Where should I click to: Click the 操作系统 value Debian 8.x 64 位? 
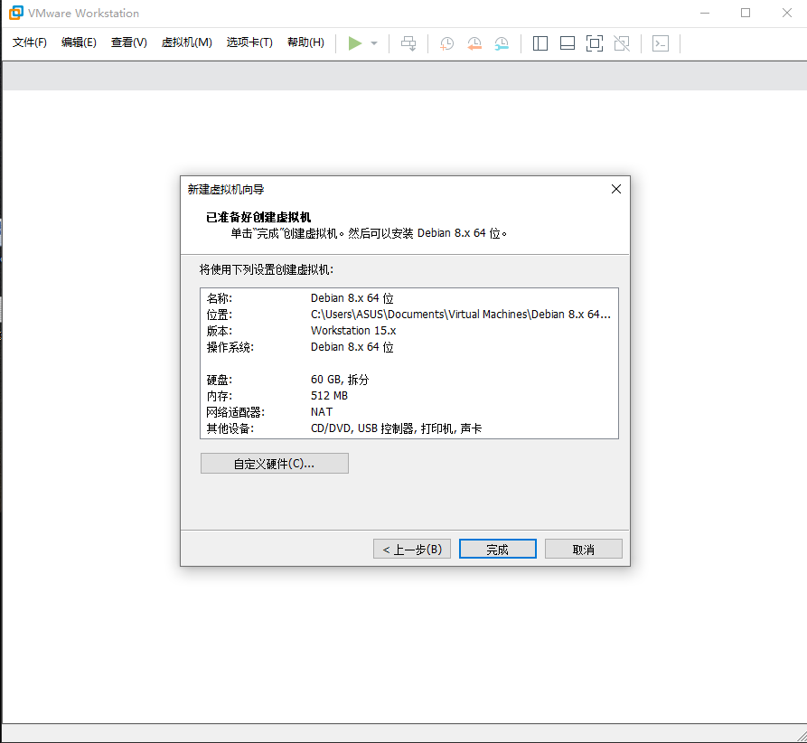[352, 347]
